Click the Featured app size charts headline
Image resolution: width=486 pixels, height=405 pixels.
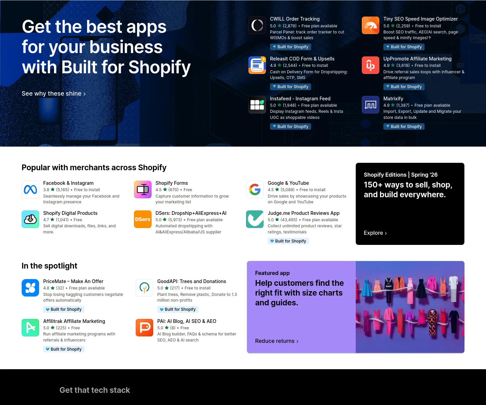tap(299, 293)
